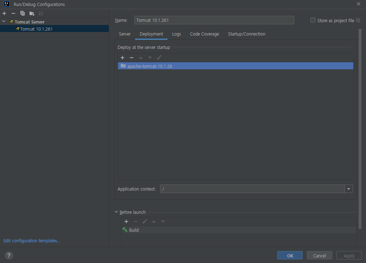The image size is (366, 263).
Task: Sort configurations alphabetically
Action: [41, 13]
